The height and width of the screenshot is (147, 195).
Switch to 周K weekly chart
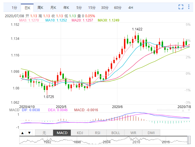click(x=40, y=7)
